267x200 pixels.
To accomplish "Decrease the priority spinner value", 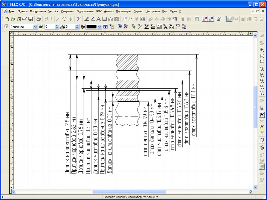I will tap(77, 28).
